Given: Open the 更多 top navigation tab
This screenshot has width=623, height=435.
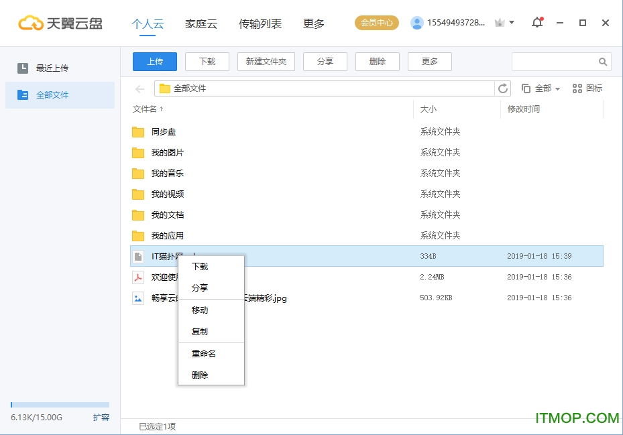Looking at the screenshot, I should [313, 24].
